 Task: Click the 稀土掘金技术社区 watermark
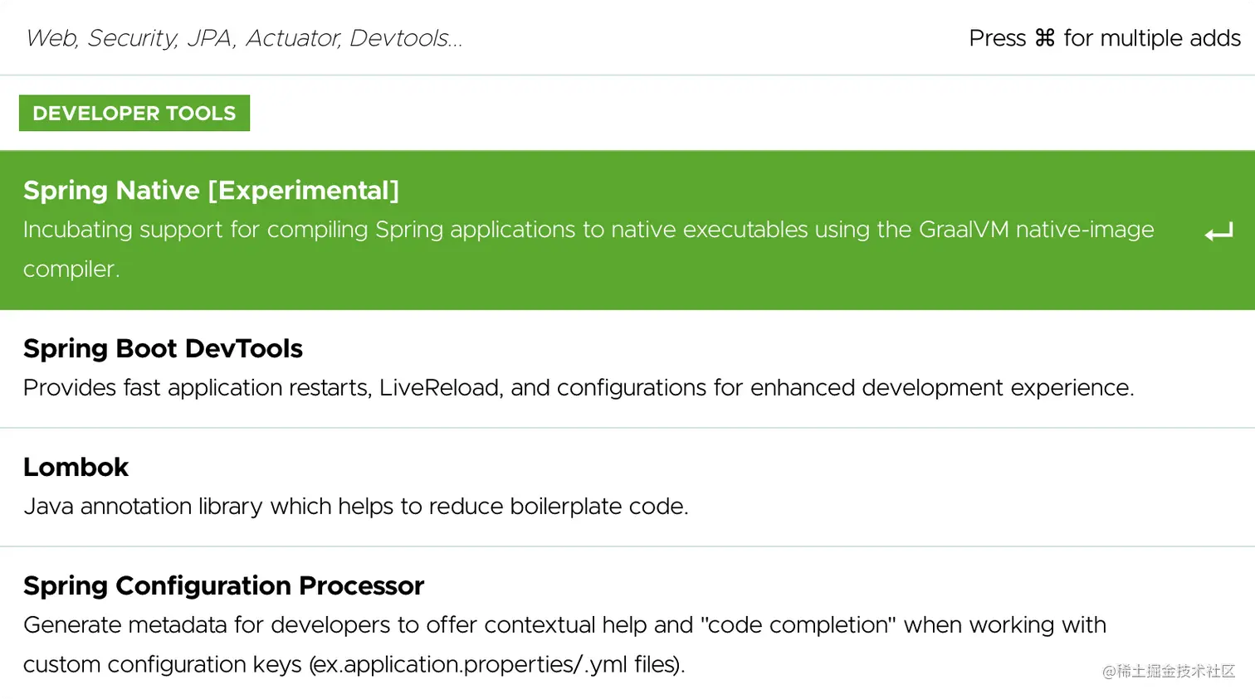click(1168, 671)
